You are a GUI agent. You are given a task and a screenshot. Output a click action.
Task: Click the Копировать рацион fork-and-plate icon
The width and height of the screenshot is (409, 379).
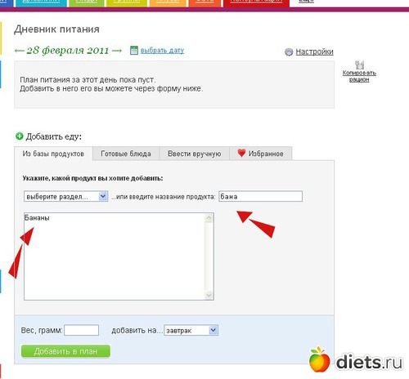coord(359,65)
